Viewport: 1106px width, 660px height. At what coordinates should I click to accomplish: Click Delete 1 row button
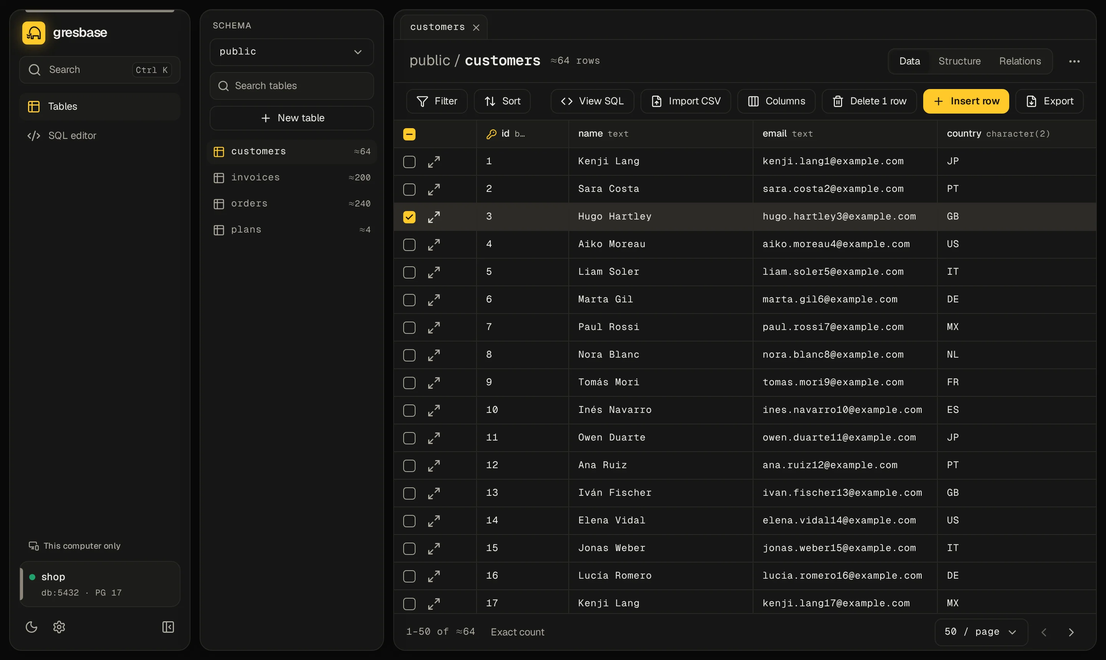pyautogui.click(x=869, y=101)
